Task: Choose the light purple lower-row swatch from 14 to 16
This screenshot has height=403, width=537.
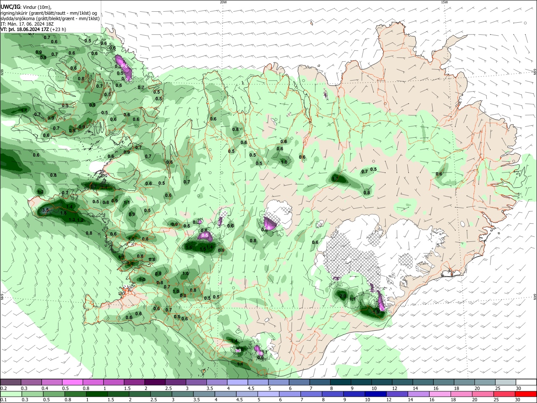Action: pos(419,394)
